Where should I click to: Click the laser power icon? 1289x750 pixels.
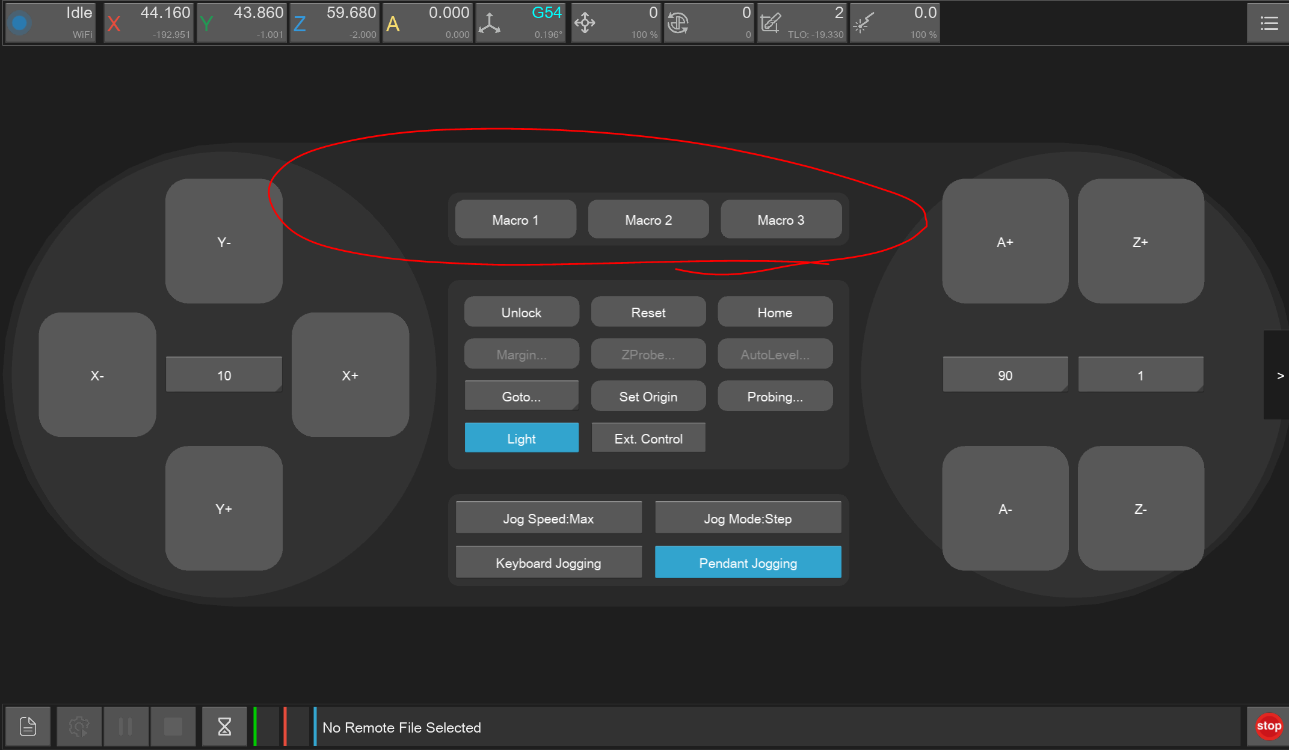click(863, 23)
